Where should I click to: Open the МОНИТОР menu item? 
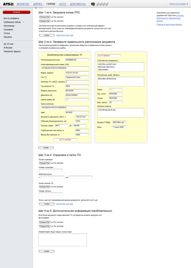23,4
